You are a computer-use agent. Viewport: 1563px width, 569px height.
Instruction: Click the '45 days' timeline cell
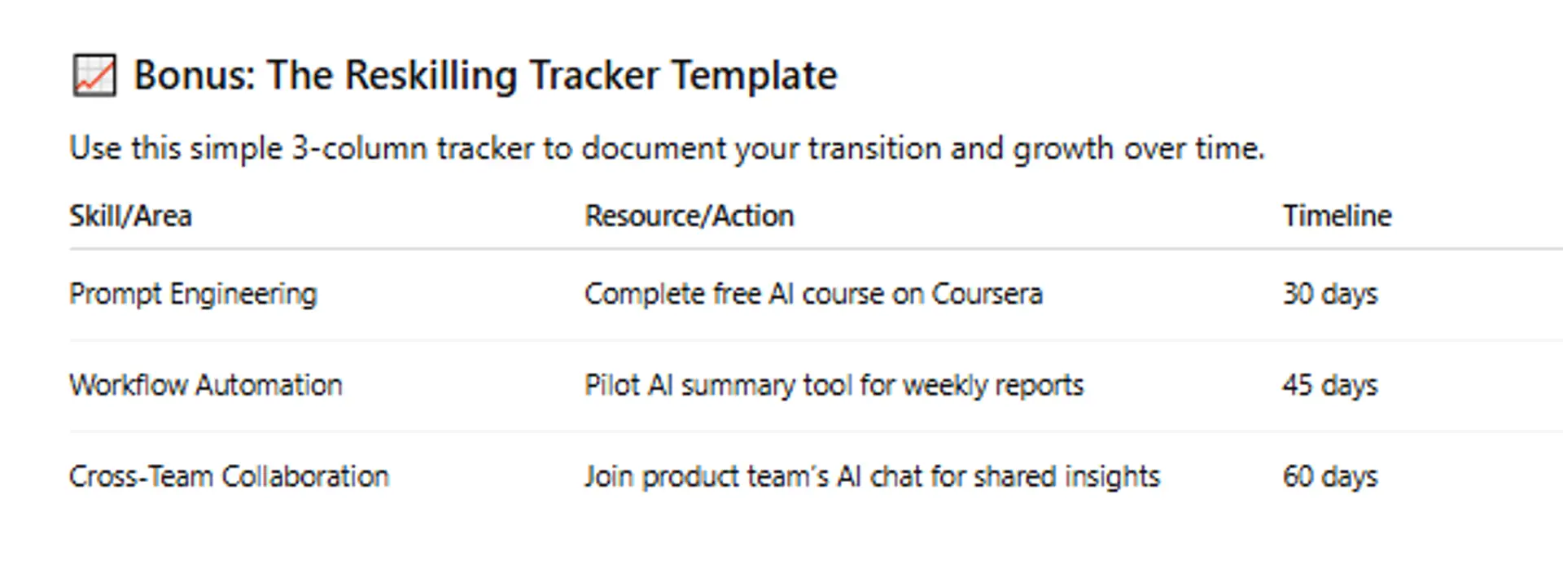click(x=1329, y=385)
